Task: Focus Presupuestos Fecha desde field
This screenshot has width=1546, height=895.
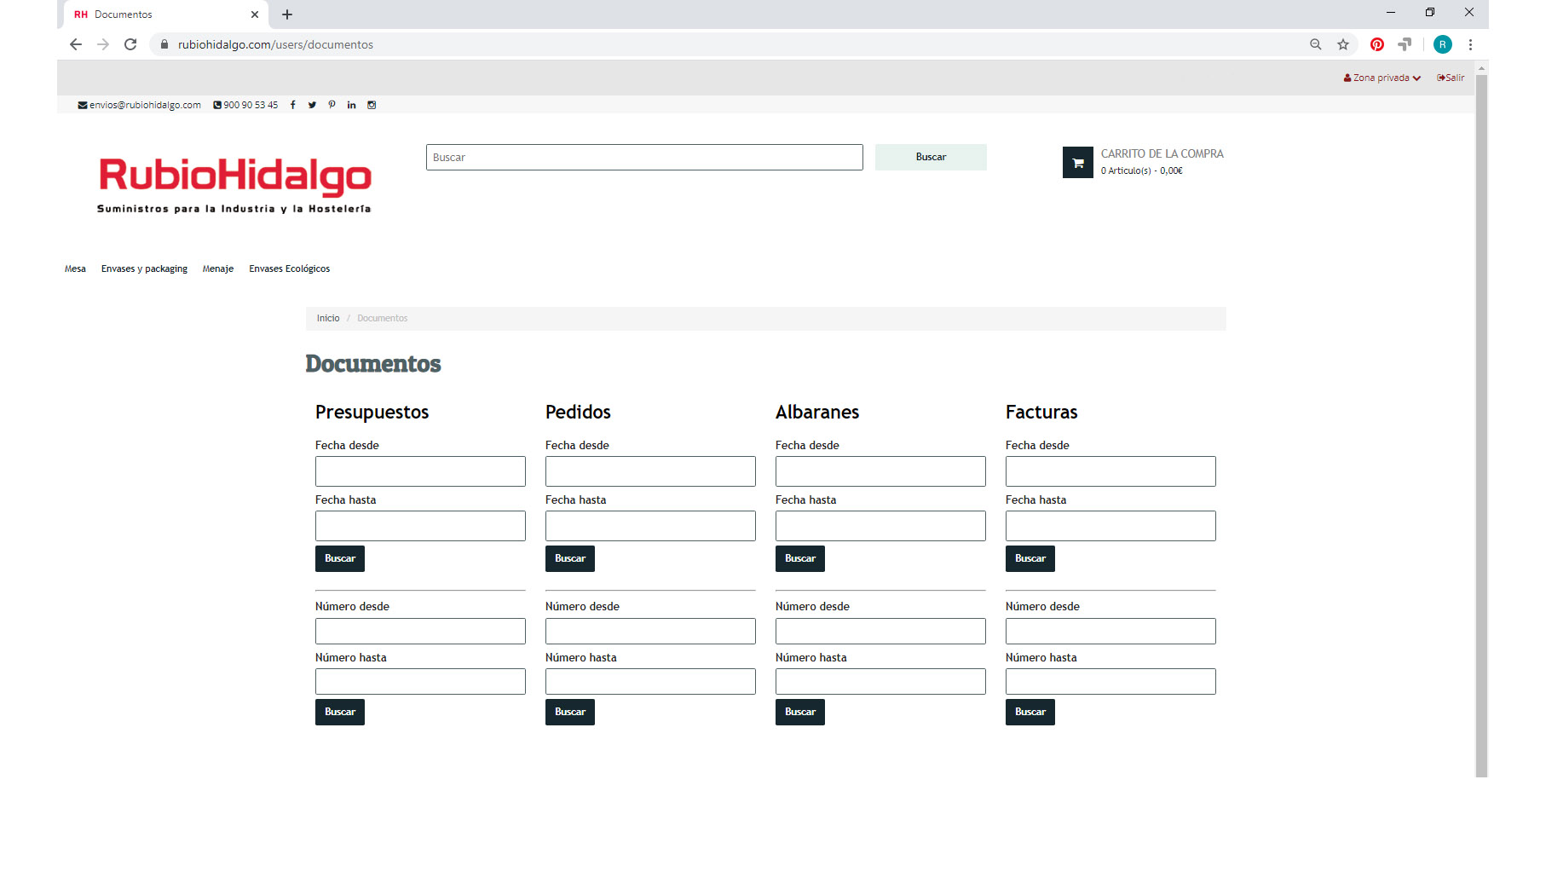Action: (x=420, y=471)
